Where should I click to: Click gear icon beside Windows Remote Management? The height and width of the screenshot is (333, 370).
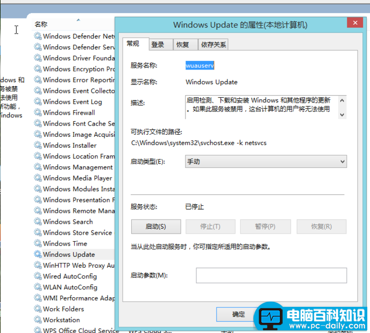(37, 211)
